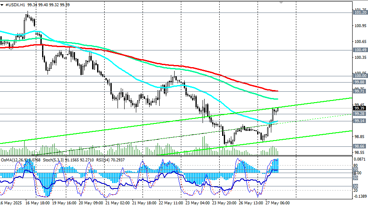Click the 99.28 level price tag

click(x=359, y=114)
